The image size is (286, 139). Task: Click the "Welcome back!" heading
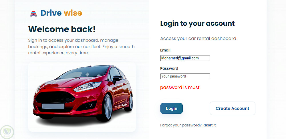click(x=62, y=29)
